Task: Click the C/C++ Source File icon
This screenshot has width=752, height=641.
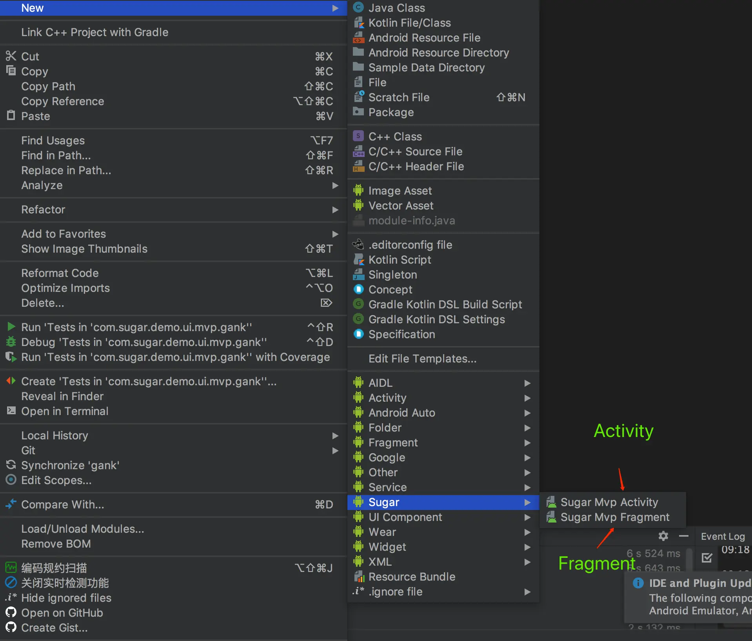Action: click(358, 151)
